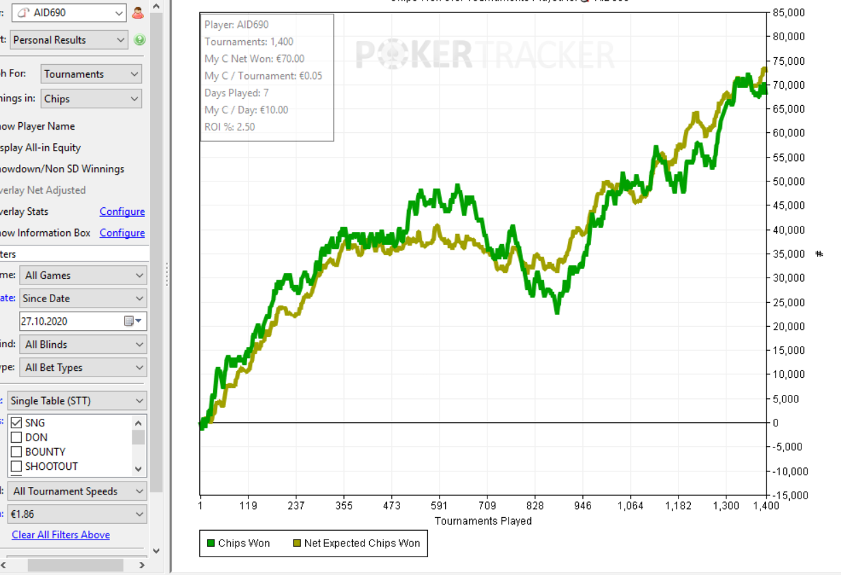Viewport: 841px width, 575px height.
Task: Click the panel splitter handle dots
Action: click(x=166, y=274)
